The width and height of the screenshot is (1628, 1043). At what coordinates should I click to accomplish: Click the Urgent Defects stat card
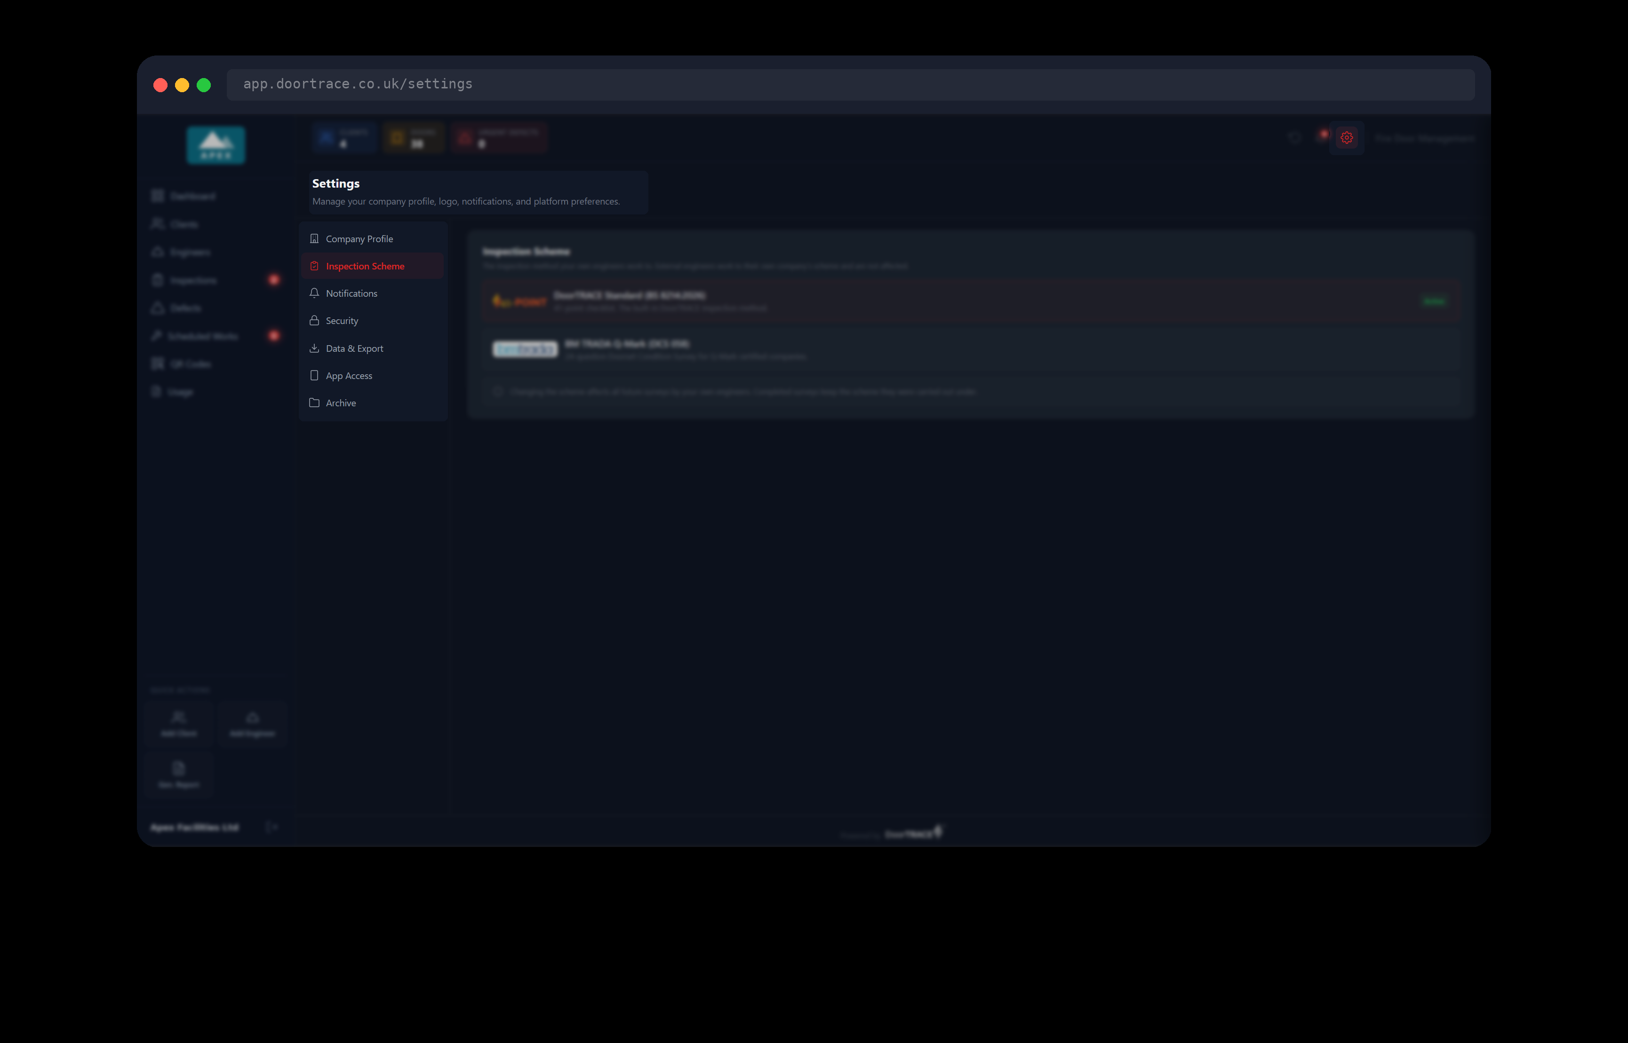499,138
